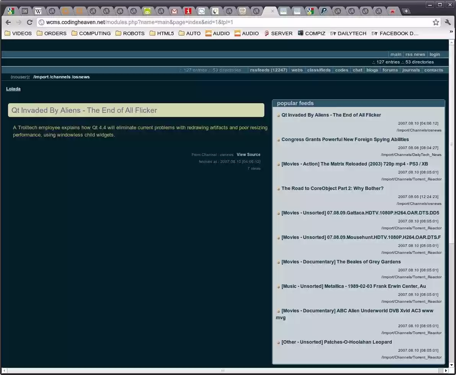
Task: Open the VIDEOS bookmark folder
Action: point(18,33)
